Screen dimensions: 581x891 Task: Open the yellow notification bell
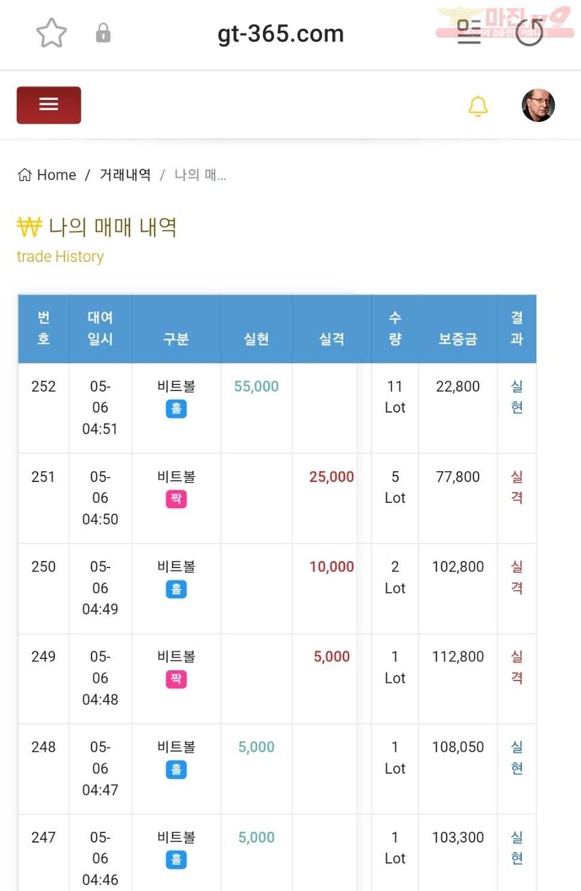(x=478, y=106)
